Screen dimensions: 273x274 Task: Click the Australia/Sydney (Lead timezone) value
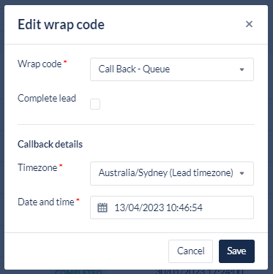166,173
